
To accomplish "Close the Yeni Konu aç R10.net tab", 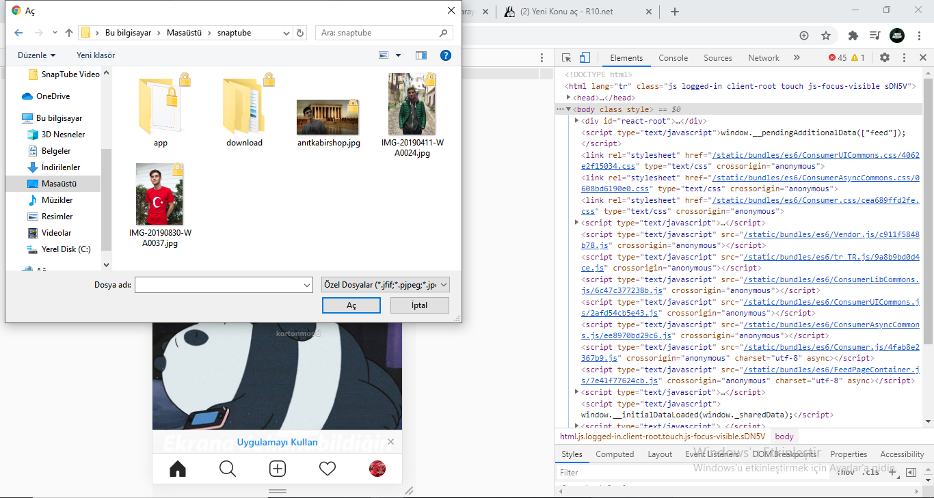I will coord(648,12).
